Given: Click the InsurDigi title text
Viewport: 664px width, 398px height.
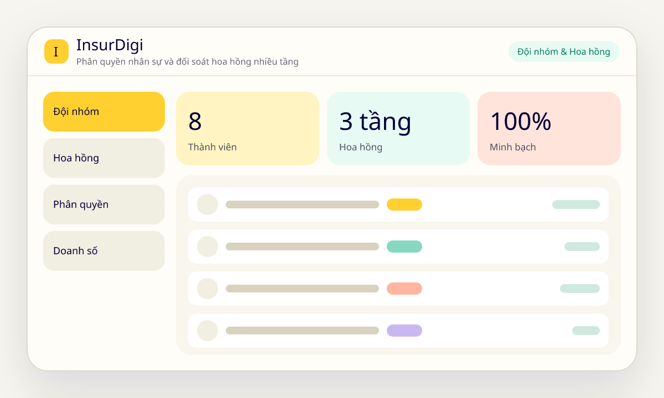Looking at the screenshot, I should (110, 45).
